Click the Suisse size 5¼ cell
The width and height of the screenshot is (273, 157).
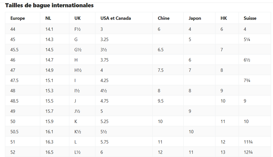click(x=247, y=40)
